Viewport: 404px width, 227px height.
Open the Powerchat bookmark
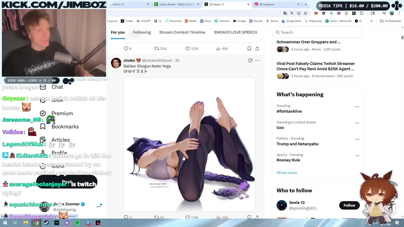(x=173, y=21)
